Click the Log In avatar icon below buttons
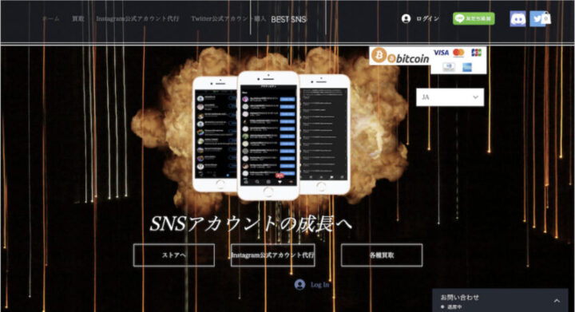This screenshot has height=312, width=575. point(299,285)
